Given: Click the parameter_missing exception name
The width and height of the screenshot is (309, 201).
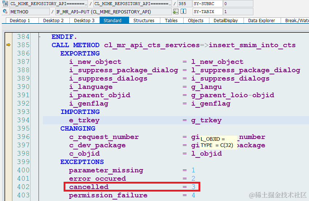Looking at the screenshot, I should [106, 170].
